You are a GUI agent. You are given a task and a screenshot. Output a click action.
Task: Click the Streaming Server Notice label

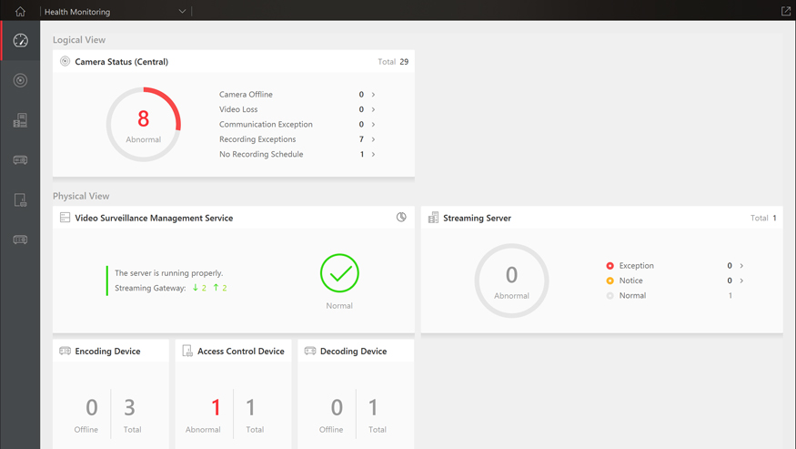630,281
